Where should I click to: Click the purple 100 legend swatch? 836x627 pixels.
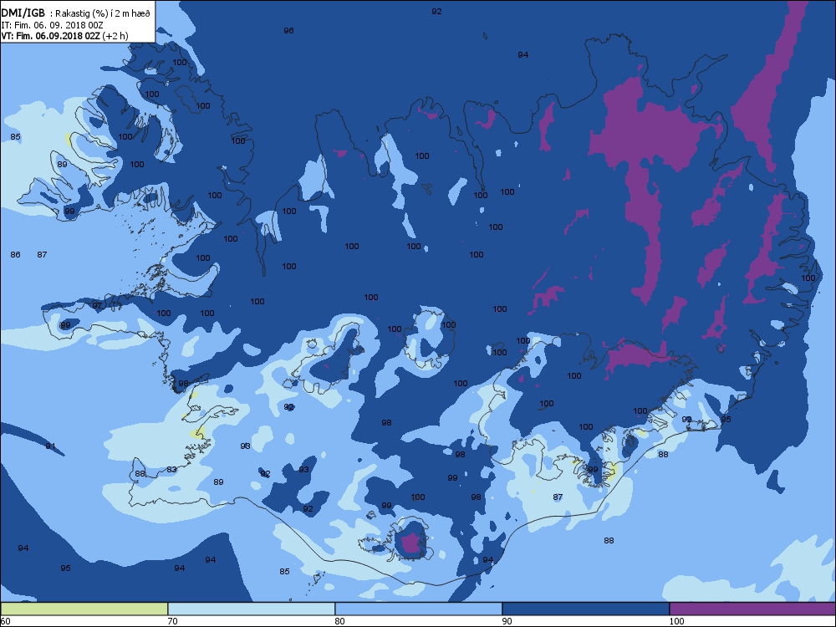point(752,609)
